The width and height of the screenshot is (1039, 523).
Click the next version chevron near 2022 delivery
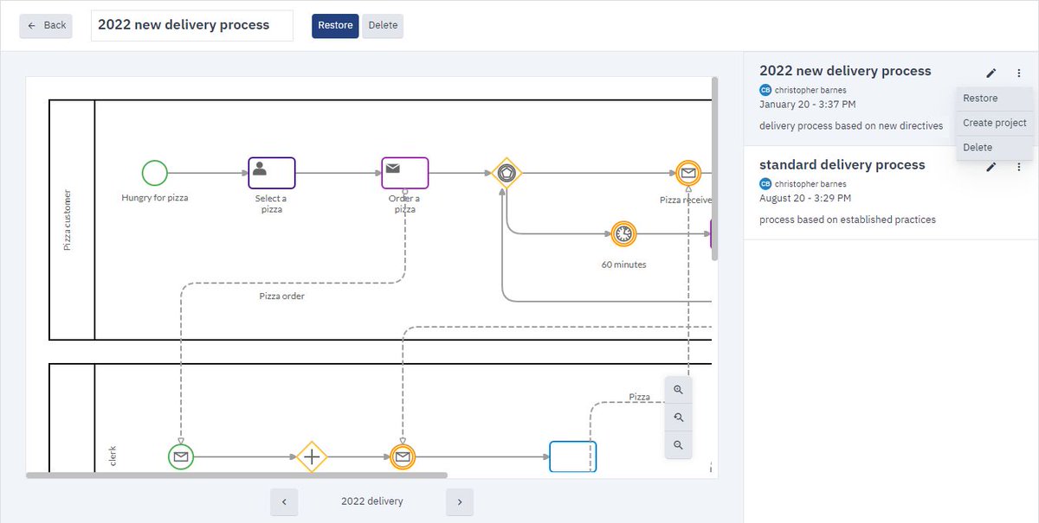(460, 501)
